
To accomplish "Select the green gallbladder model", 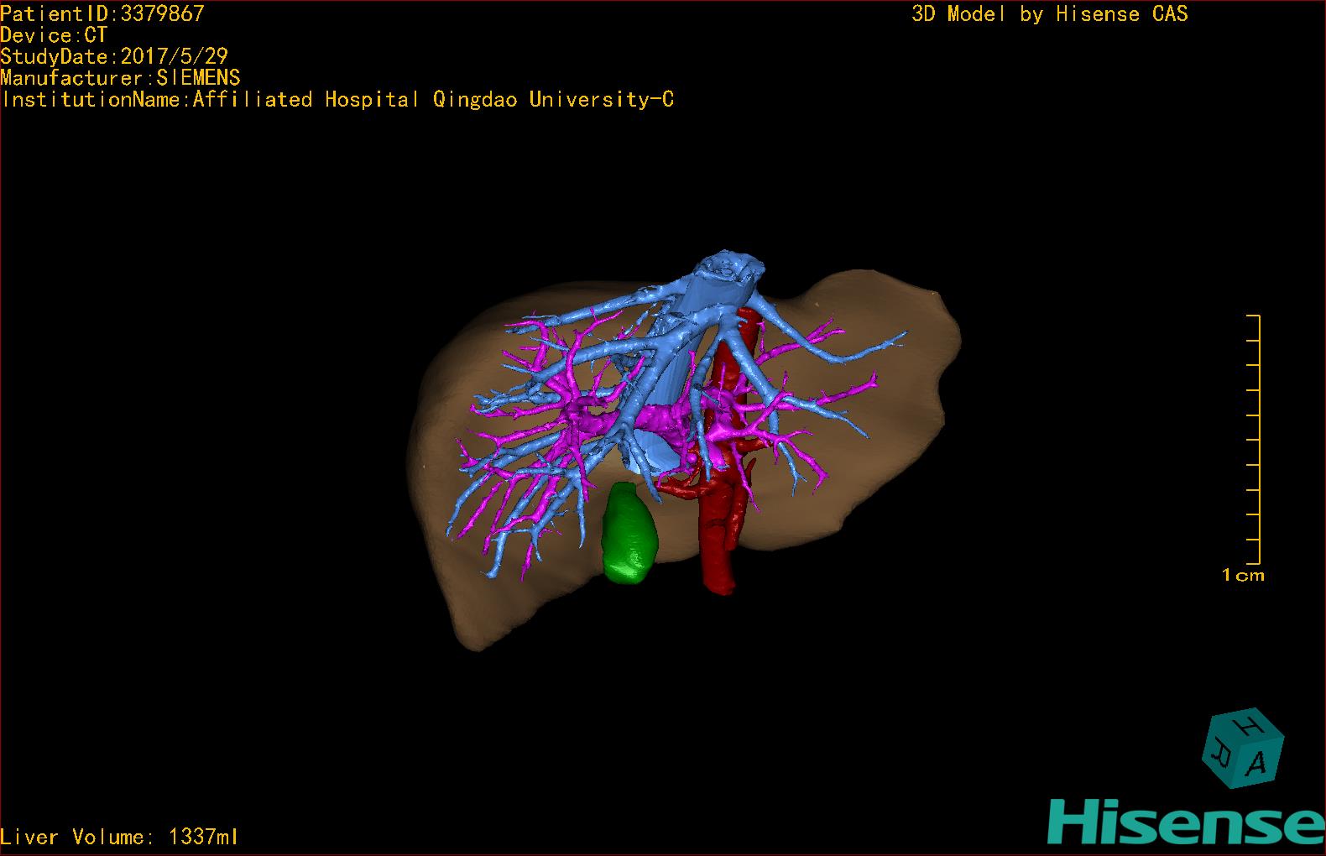I will point(629,534).
